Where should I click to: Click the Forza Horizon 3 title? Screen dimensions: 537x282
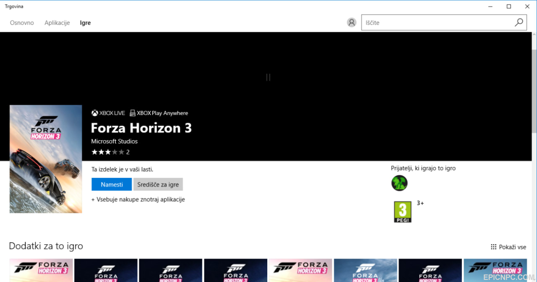click(x=141, y=128)
